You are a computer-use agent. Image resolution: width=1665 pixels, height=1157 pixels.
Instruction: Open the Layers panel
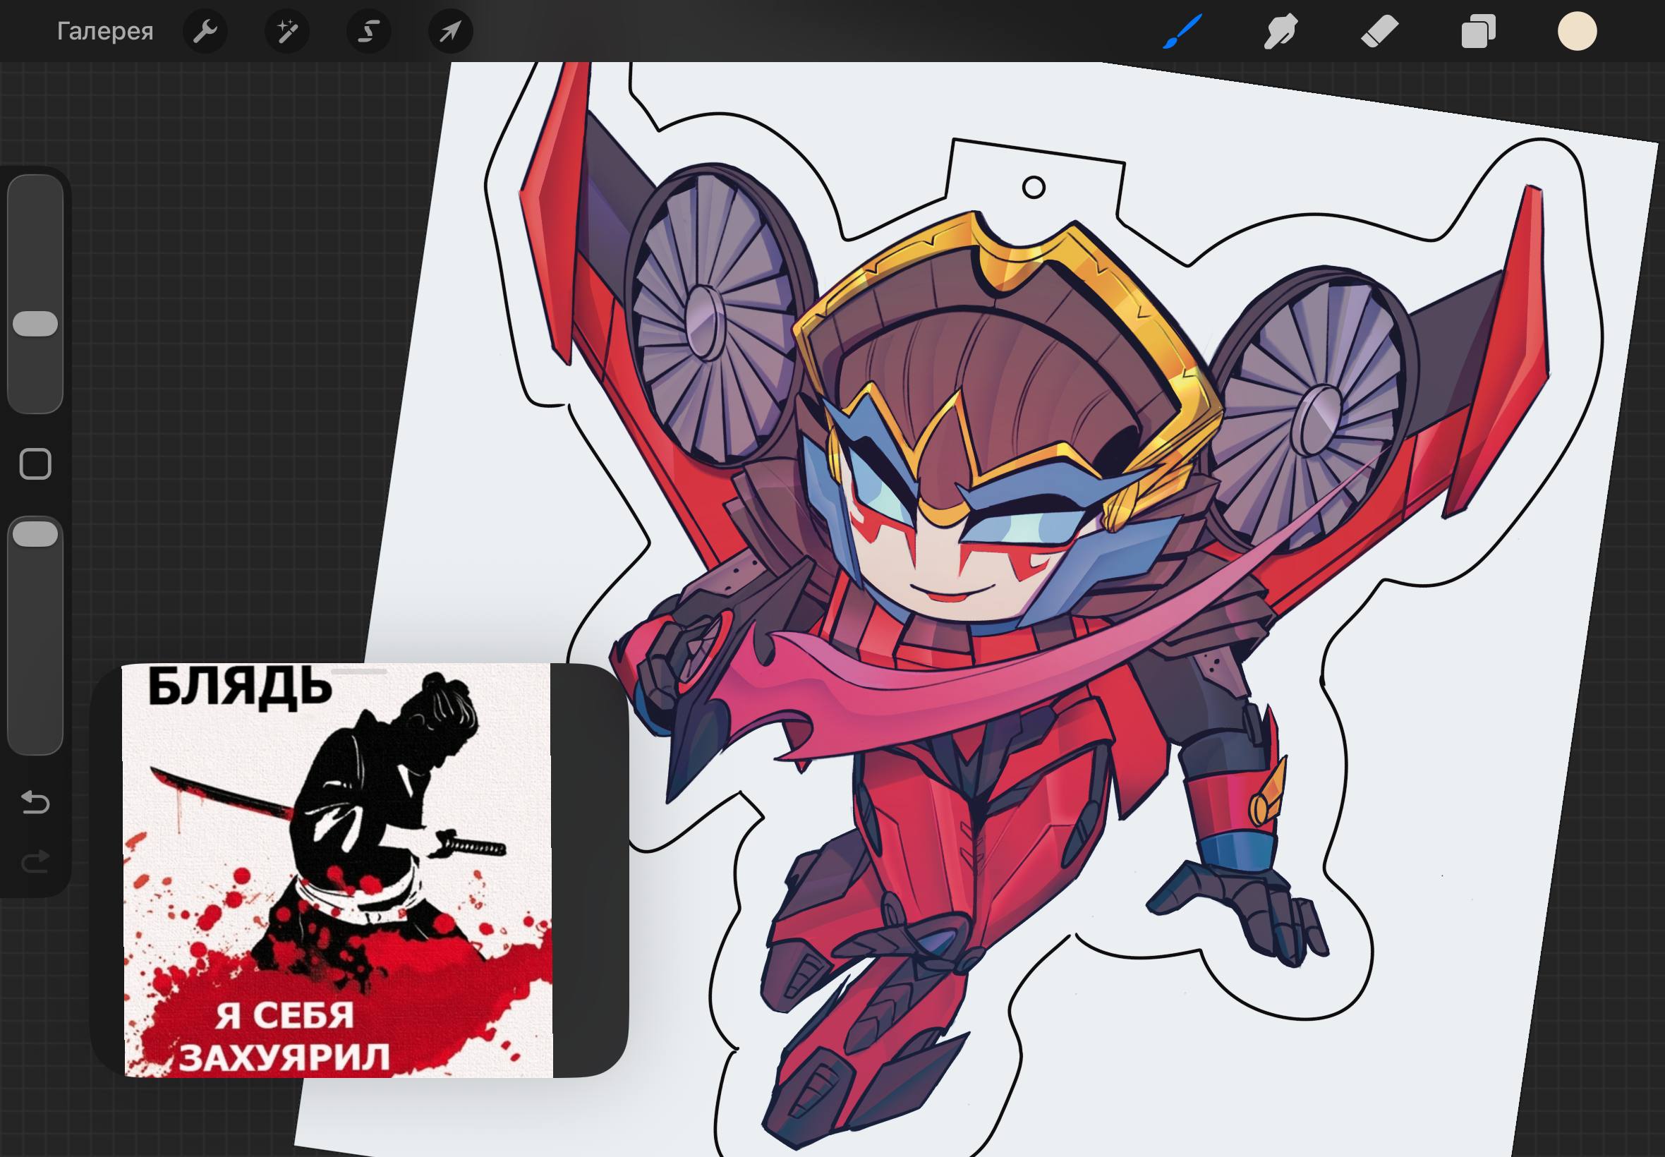point(1478,32)
